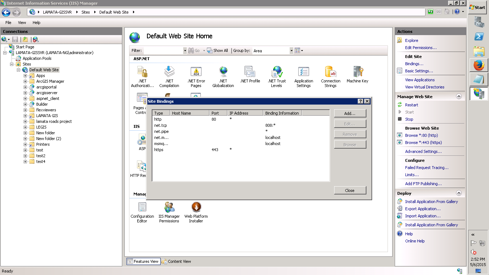Open the File menu
The width and height of the screenshot is (489, 275).
[8, 23]
